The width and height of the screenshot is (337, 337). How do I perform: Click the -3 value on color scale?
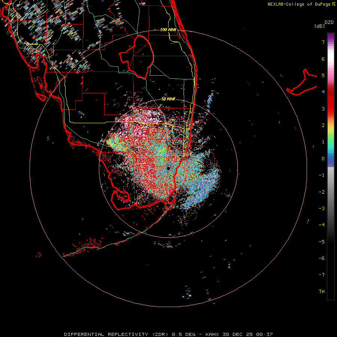[x=322, y=209]
